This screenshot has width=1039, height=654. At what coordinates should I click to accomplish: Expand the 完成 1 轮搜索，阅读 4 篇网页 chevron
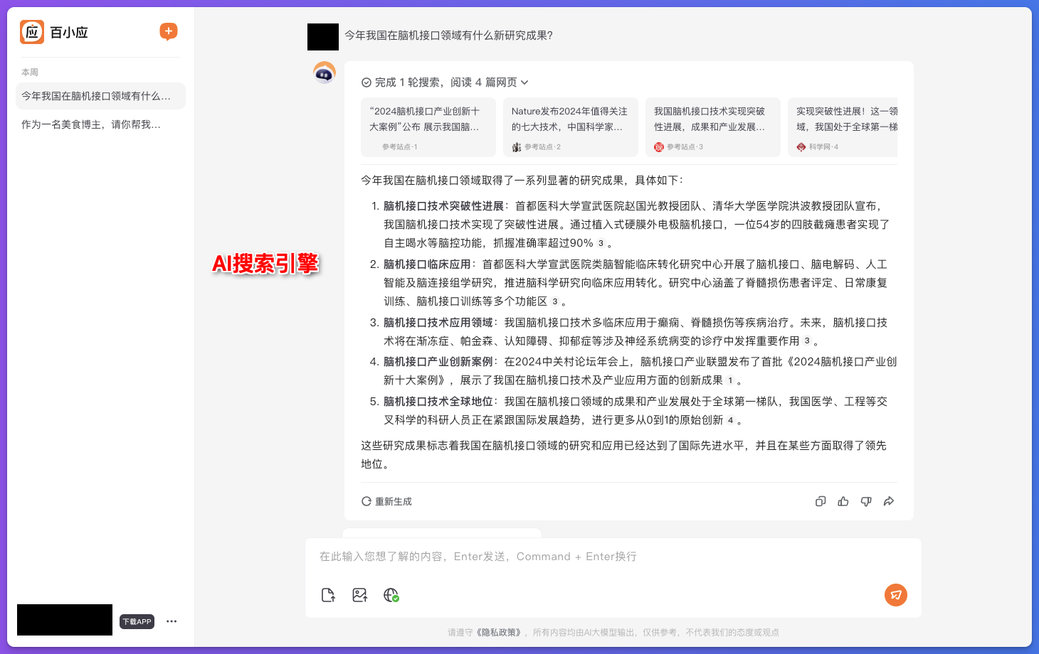(524, 82)
